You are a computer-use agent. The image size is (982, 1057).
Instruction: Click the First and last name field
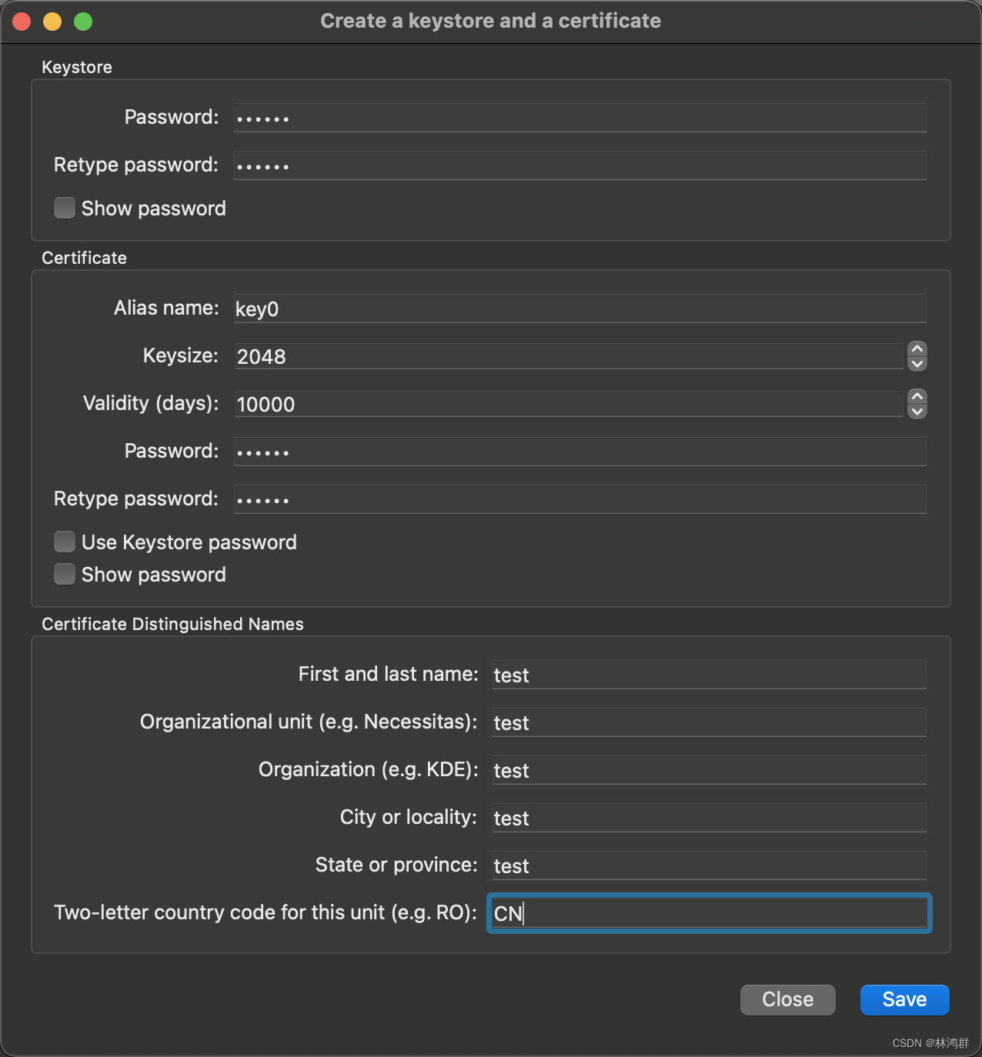tap(709, 675)
